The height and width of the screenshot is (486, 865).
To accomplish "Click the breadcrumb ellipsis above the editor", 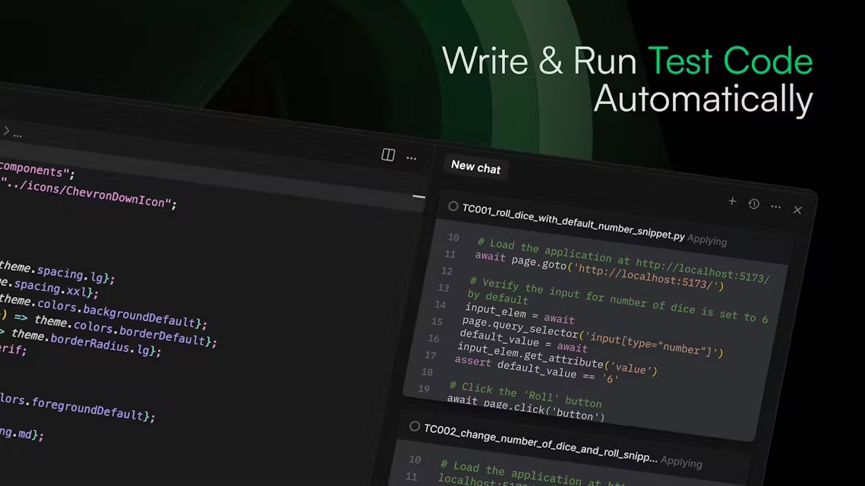I will (x=17, y=134).
